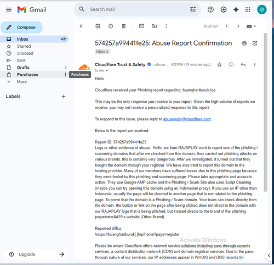The width and height of the screenshot is (274, 265).
Task: Open the Inbox folder
Action: 35,39
